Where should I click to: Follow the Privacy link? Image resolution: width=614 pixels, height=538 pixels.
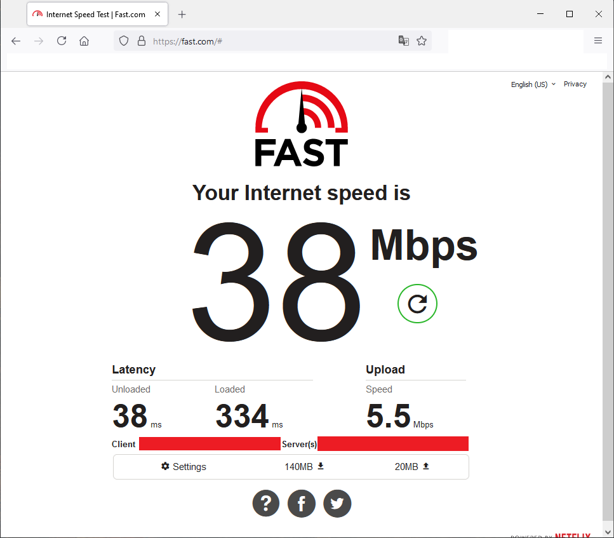pyautogui.click(x=575, y=84)
